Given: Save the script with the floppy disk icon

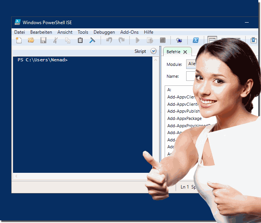Looking at the screenshot, I should (x=43, y=40).
